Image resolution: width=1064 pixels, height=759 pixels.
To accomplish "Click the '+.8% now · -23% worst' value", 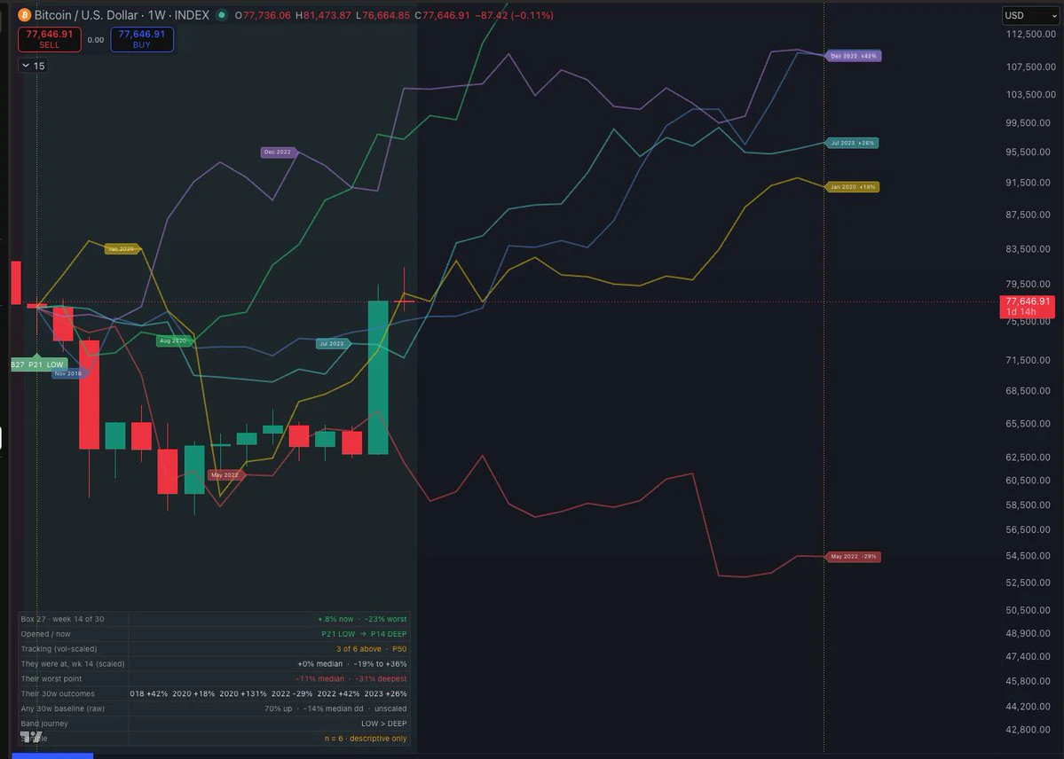I will pyautogui.click(x=362, y=619).
